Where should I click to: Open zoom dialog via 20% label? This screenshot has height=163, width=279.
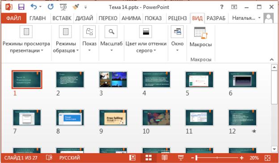tap(254, 158)
